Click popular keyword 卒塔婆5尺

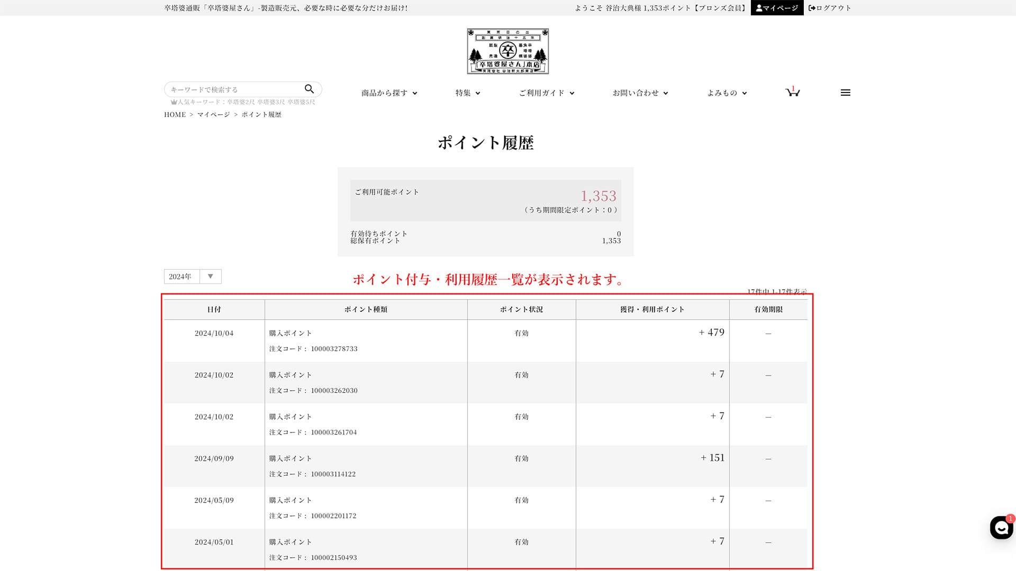click(301, 102)
